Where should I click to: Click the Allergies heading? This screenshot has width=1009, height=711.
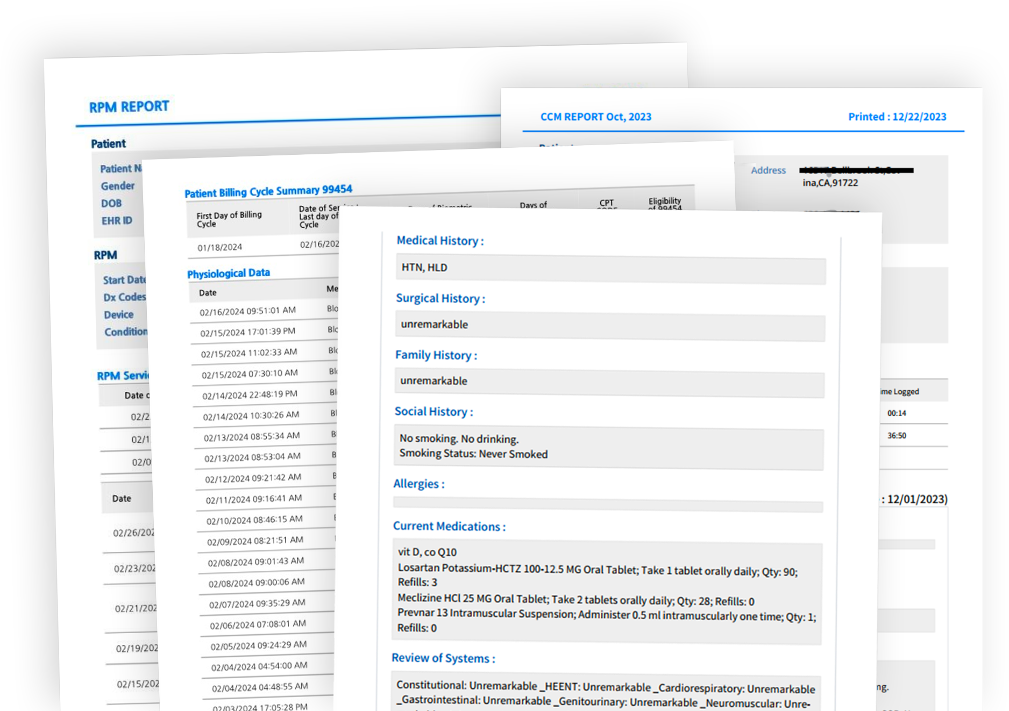(419, 484)
